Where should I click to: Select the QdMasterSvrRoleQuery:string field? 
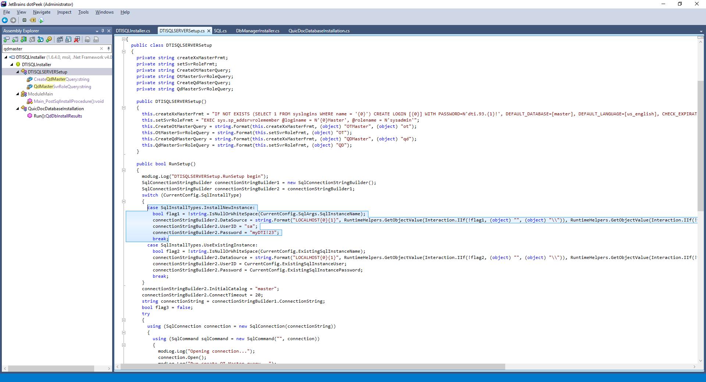62,87
